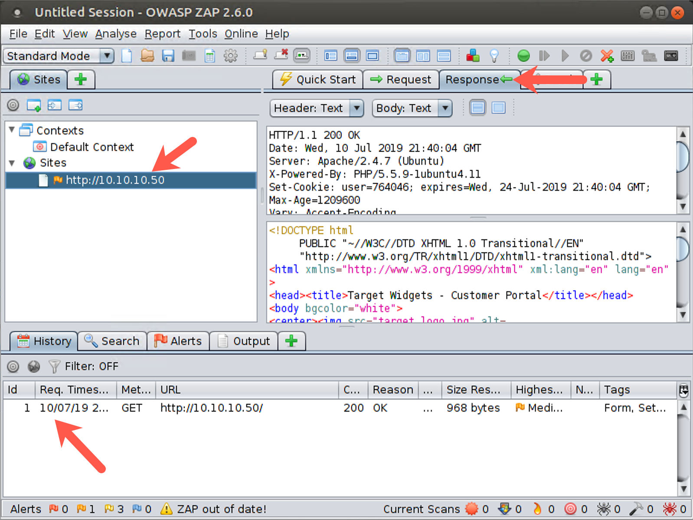
Task: Click the Show all tabs icon
Action: (260, 55)
